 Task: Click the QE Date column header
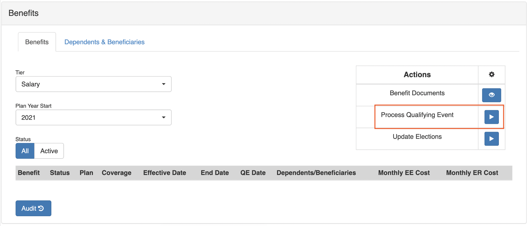tap(253, 173)
